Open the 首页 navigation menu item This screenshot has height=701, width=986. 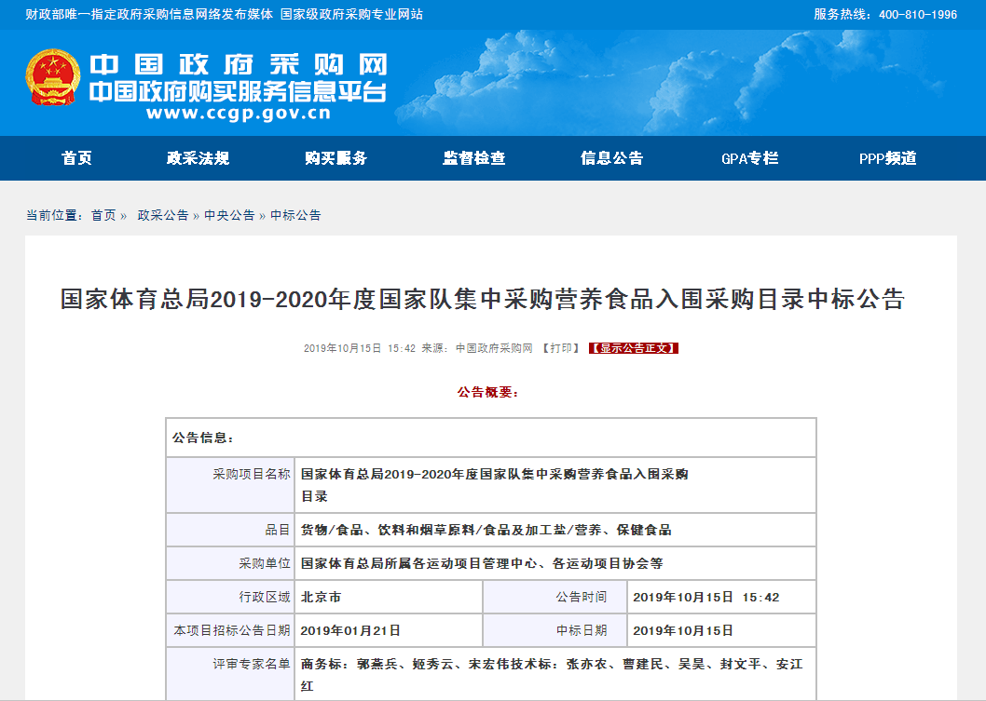76,158
